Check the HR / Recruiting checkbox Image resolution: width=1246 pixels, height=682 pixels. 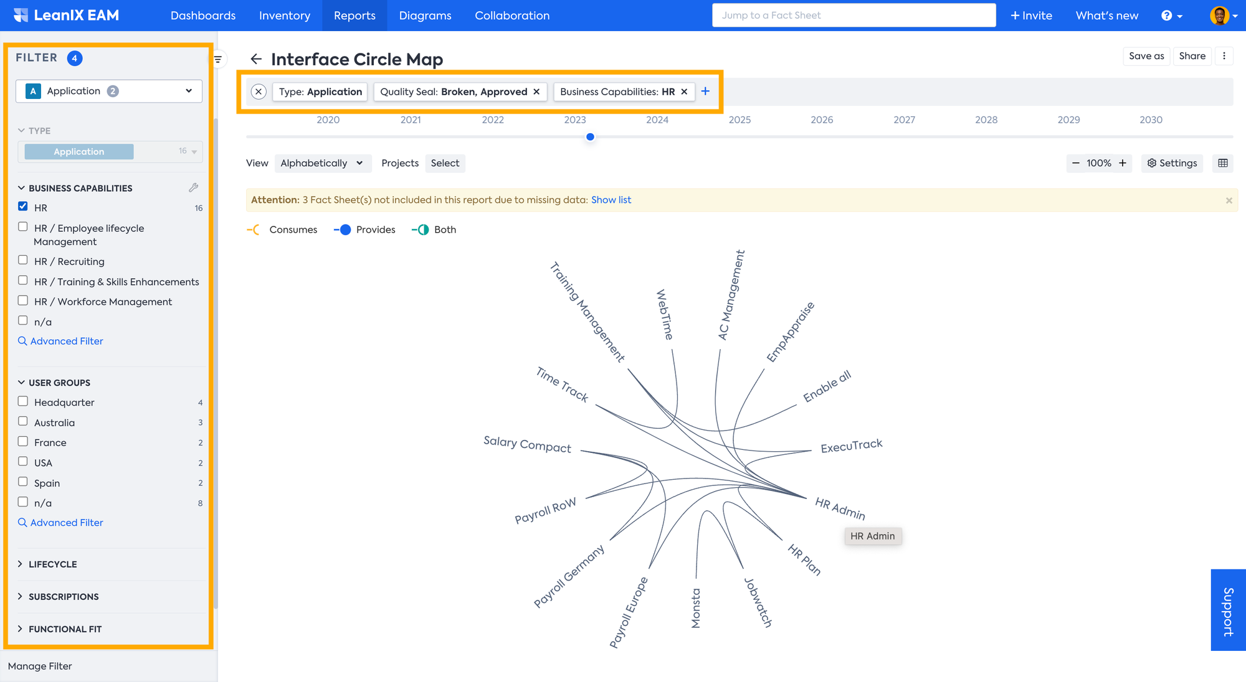23,260
